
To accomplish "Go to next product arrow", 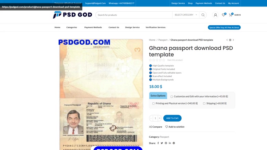I will [233, 40].
